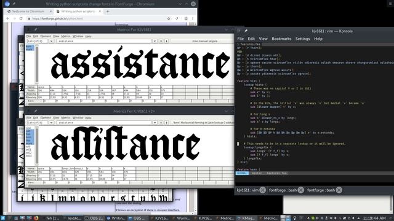Open View menu in Konsole
This screenshot has height=221, width=394.
pyautogui.click(x=263, y=39)
